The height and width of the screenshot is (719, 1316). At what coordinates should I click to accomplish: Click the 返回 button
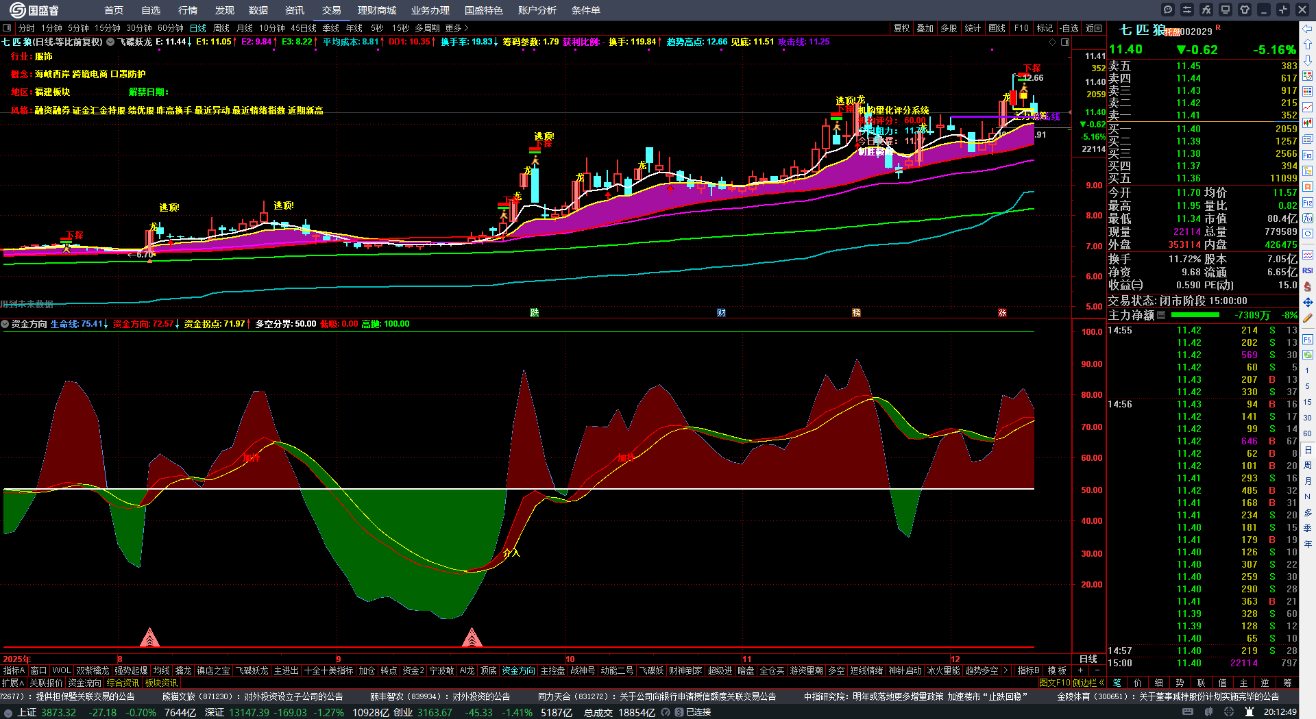[1094, 28]
